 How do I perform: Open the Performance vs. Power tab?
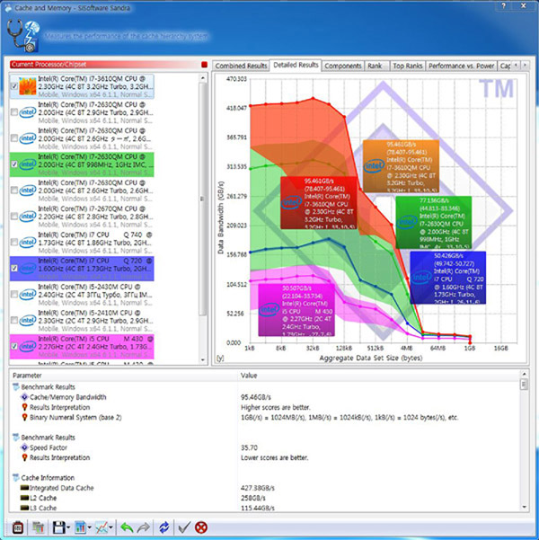coord(461,66)
